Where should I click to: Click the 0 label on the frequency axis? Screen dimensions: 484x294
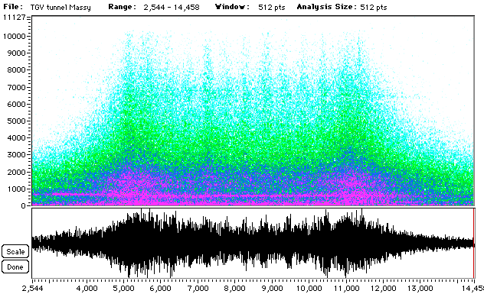click(24, 205)
